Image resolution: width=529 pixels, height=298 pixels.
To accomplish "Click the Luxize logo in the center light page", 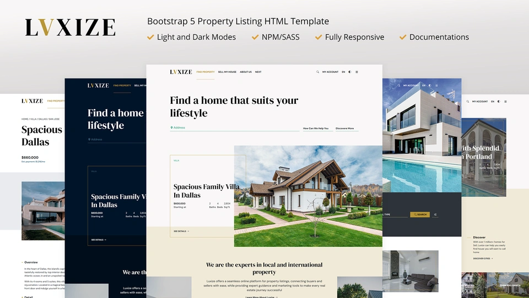I will pos(181,72).
